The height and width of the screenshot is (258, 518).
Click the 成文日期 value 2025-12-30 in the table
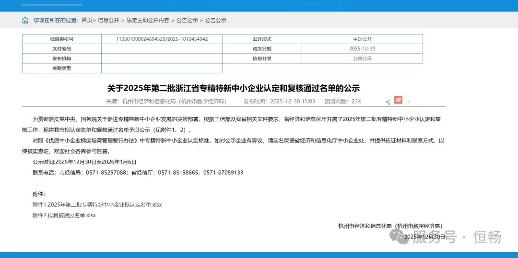pyautogui.click(x=362, y=49)
